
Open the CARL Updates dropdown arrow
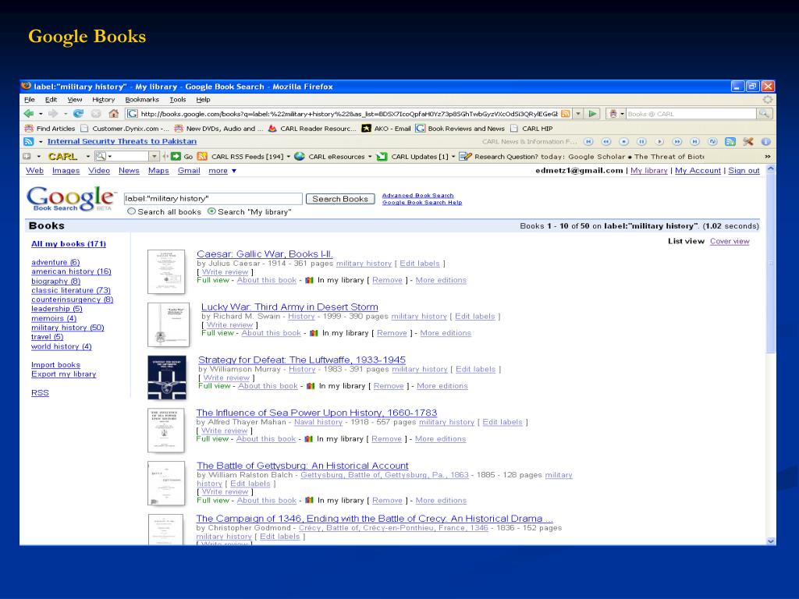tap(453, 156)
